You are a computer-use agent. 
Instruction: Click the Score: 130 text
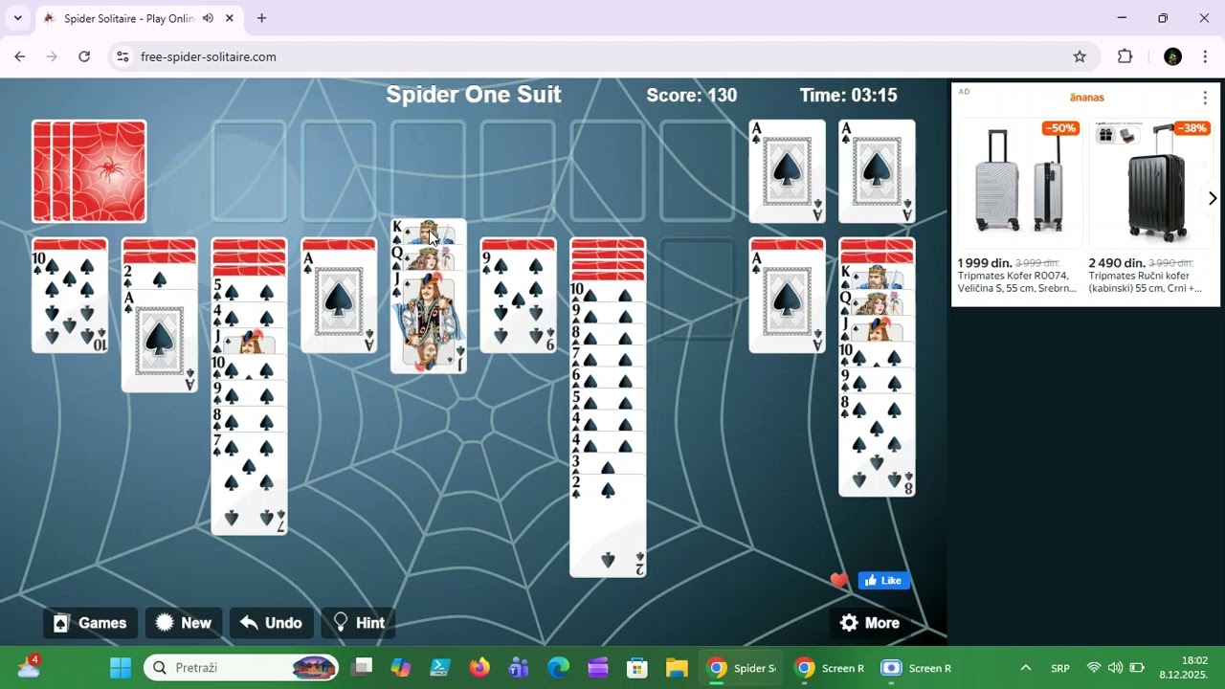tap(692, 95)
